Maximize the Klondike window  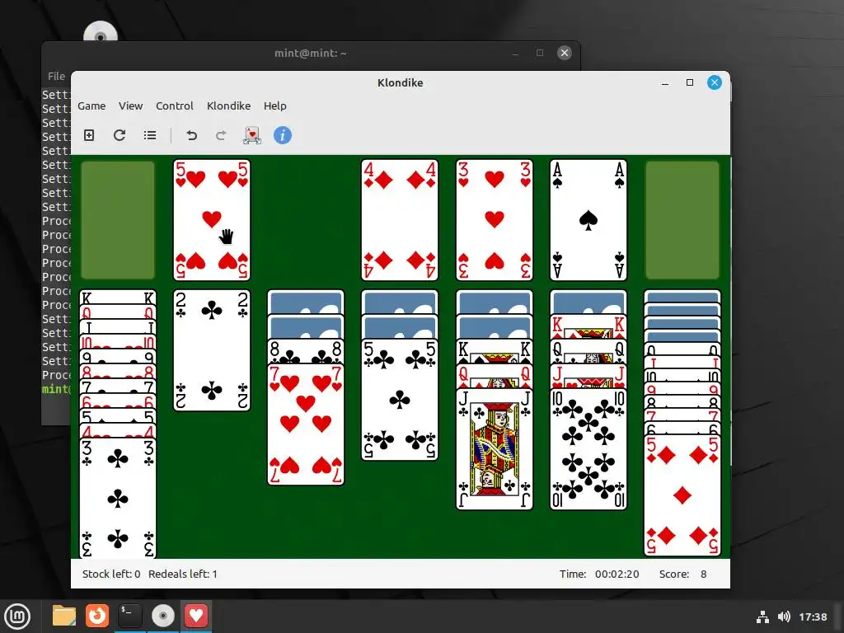click(x=690, y=83)
